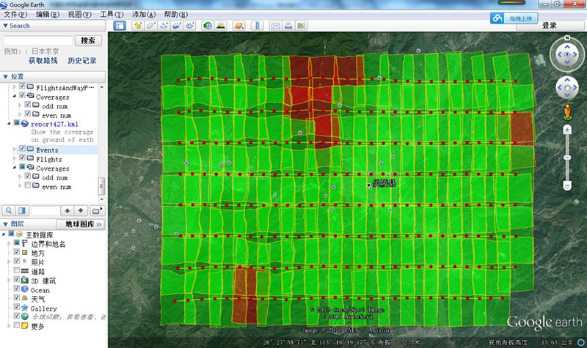The image size is (587, 348).
Task: Click the Add Placemark pushpin icon
Action: coord(136,26)
